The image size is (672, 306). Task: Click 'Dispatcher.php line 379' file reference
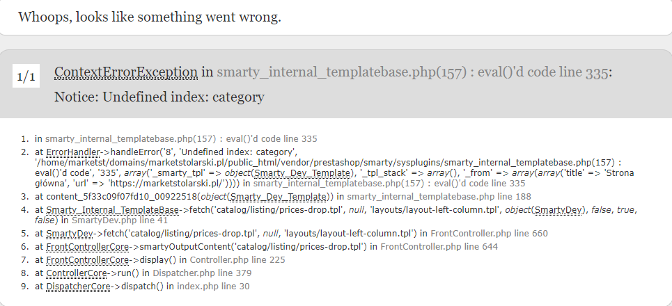pos(202,273)
